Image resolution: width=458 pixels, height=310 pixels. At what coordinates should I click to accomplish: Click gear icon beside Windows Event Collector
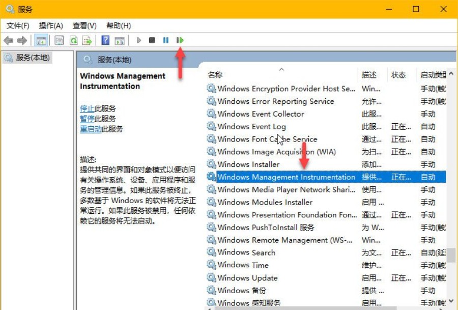(211, 114)
